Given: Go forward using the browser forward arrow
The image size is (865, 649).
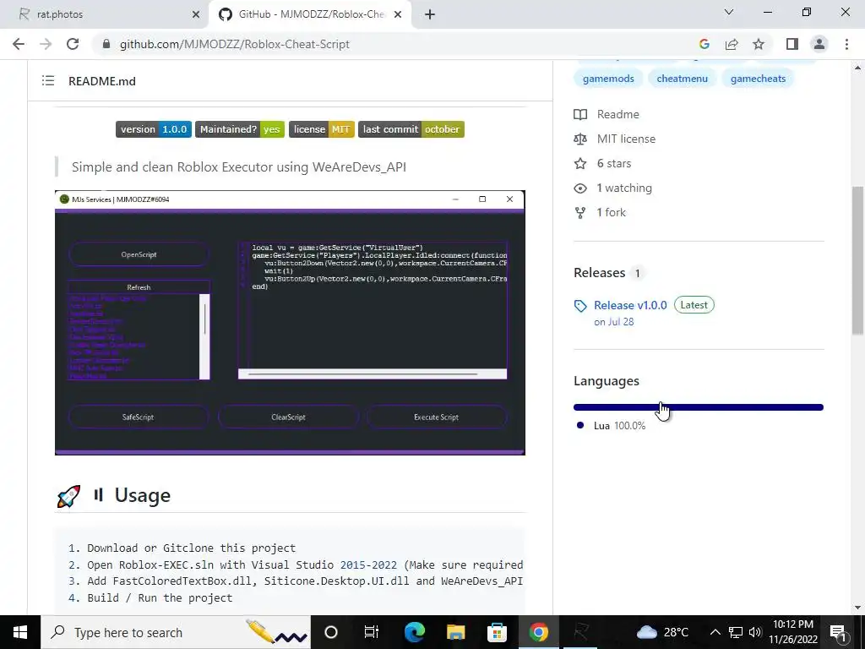Looking at the screenshot, I should coord(46,44).
